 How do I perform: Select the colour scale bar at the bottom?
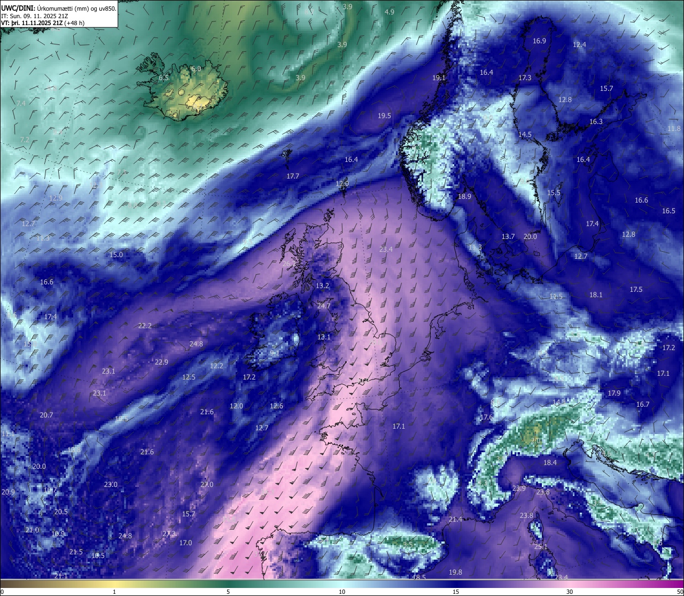(x=342, y=584)
